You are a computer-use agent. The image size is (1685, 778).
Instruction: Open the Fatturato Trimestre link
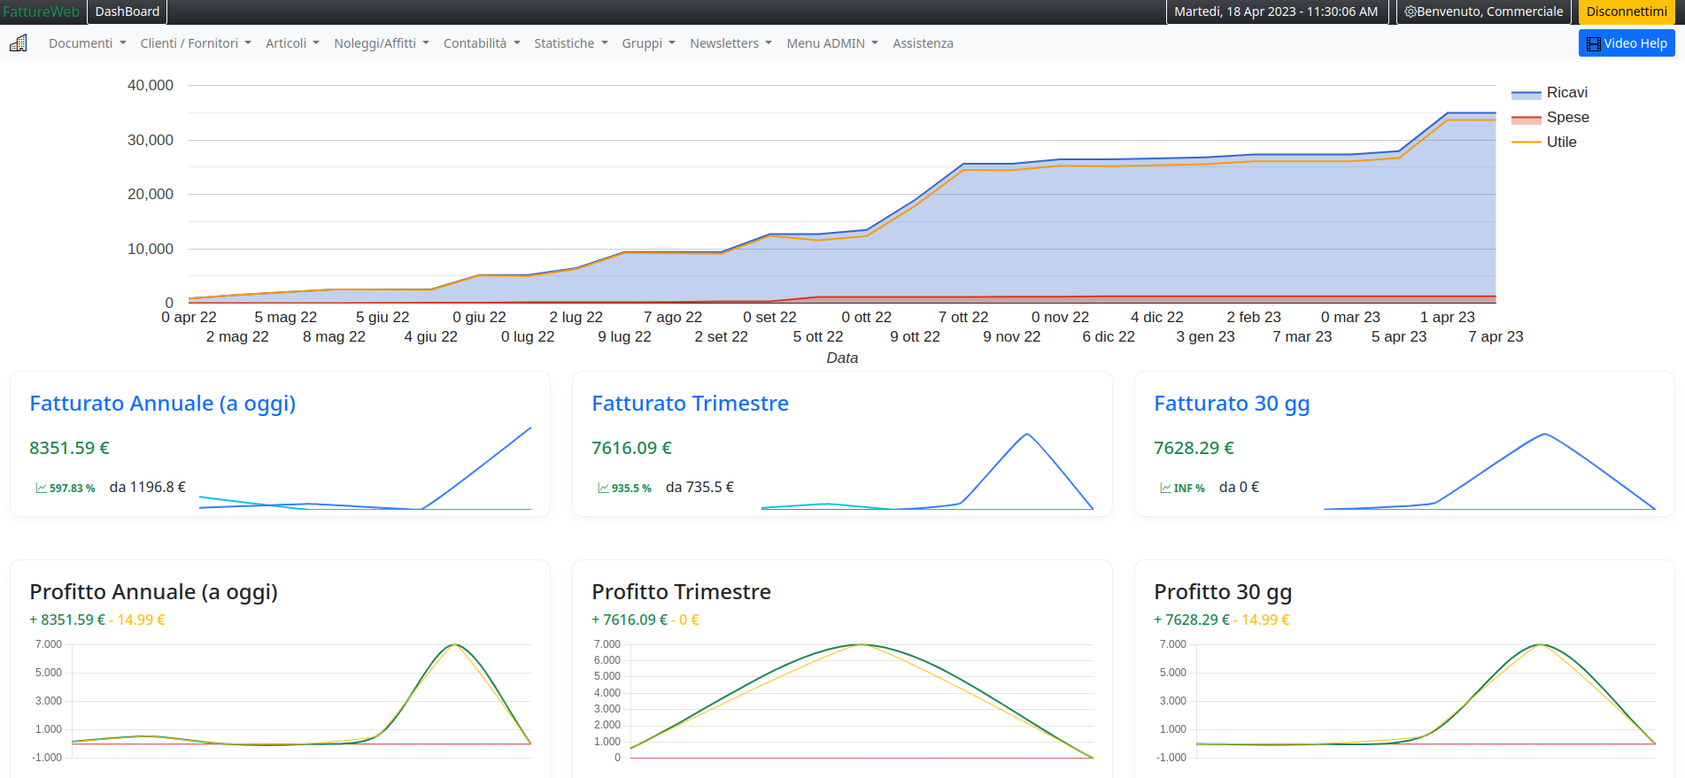point(690,404)
